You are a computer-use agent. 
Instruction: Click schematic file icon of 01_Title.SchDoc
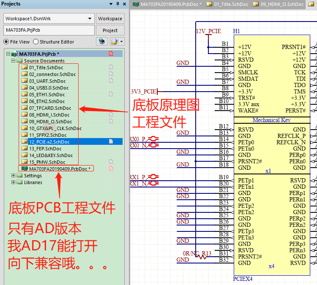tap(25, 67)
